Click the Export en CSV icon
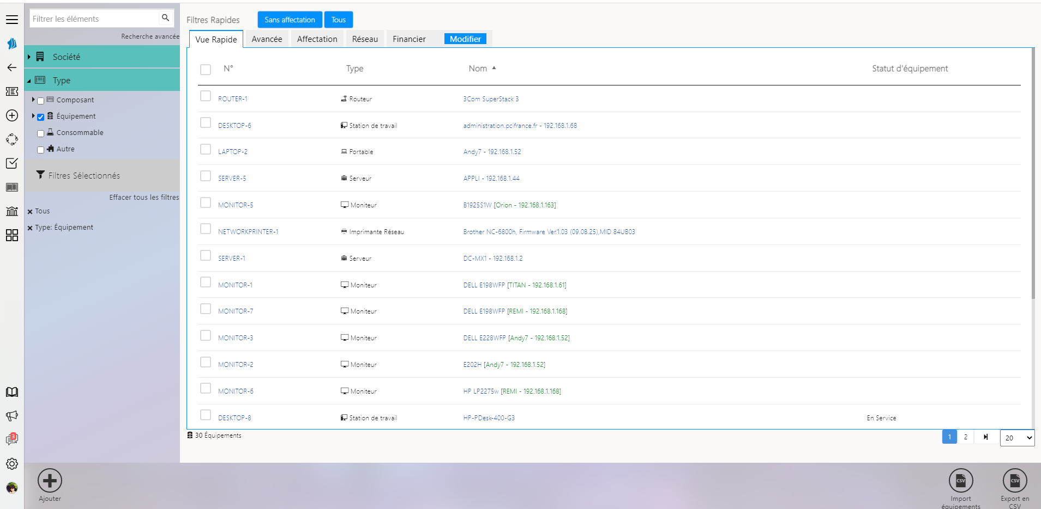 click(1015, 481)
